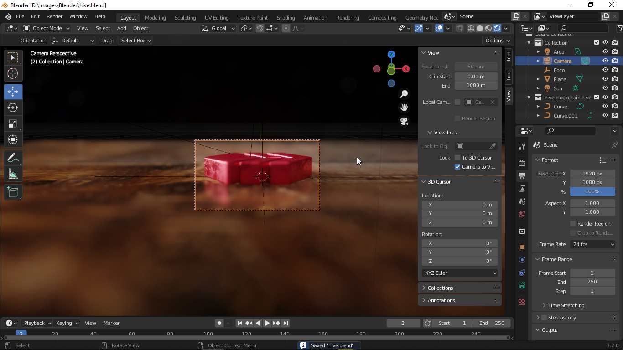The image size is (623, 350).
Task: Open the Render menu
Action: click(x=54, y=16)
